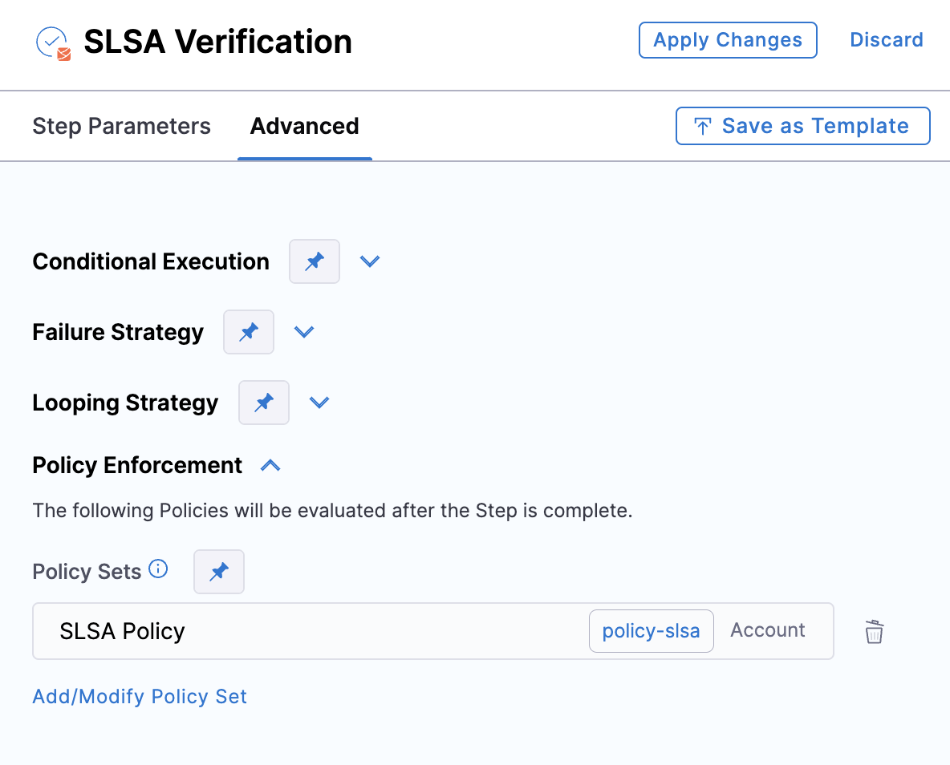Click the policy-slsa identifier tag
The width and height of the screenshot is (950, 765).
[x=651, y=631]
